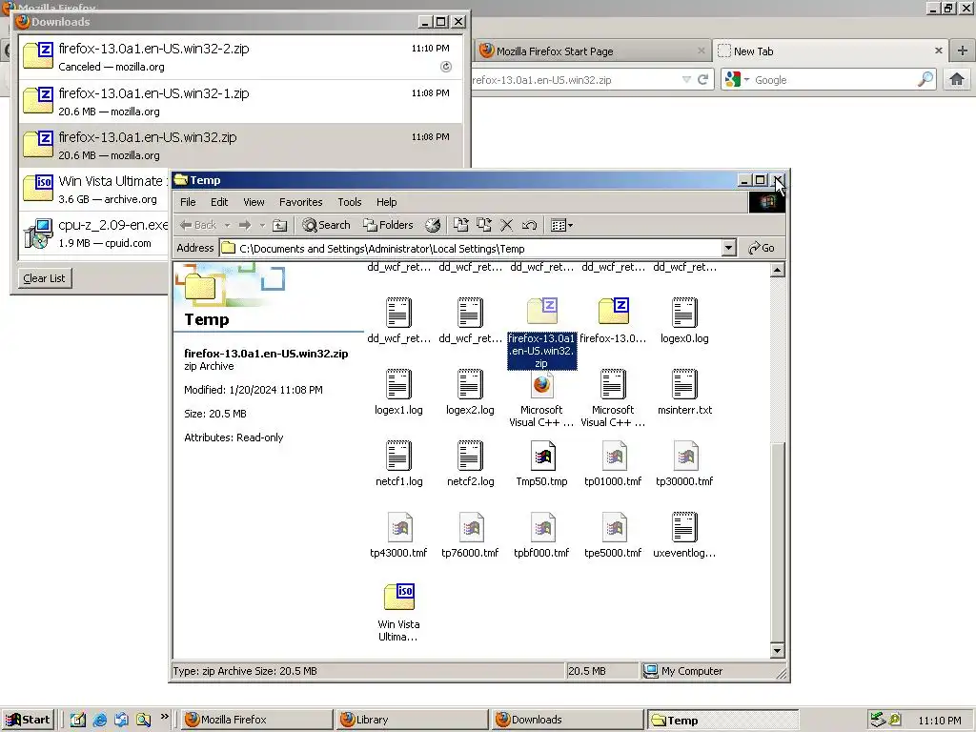Image resolution: width=976 pixels, height=732 pixels.
Task: Select the msinterr.txt file
Action: click(684, 392)
